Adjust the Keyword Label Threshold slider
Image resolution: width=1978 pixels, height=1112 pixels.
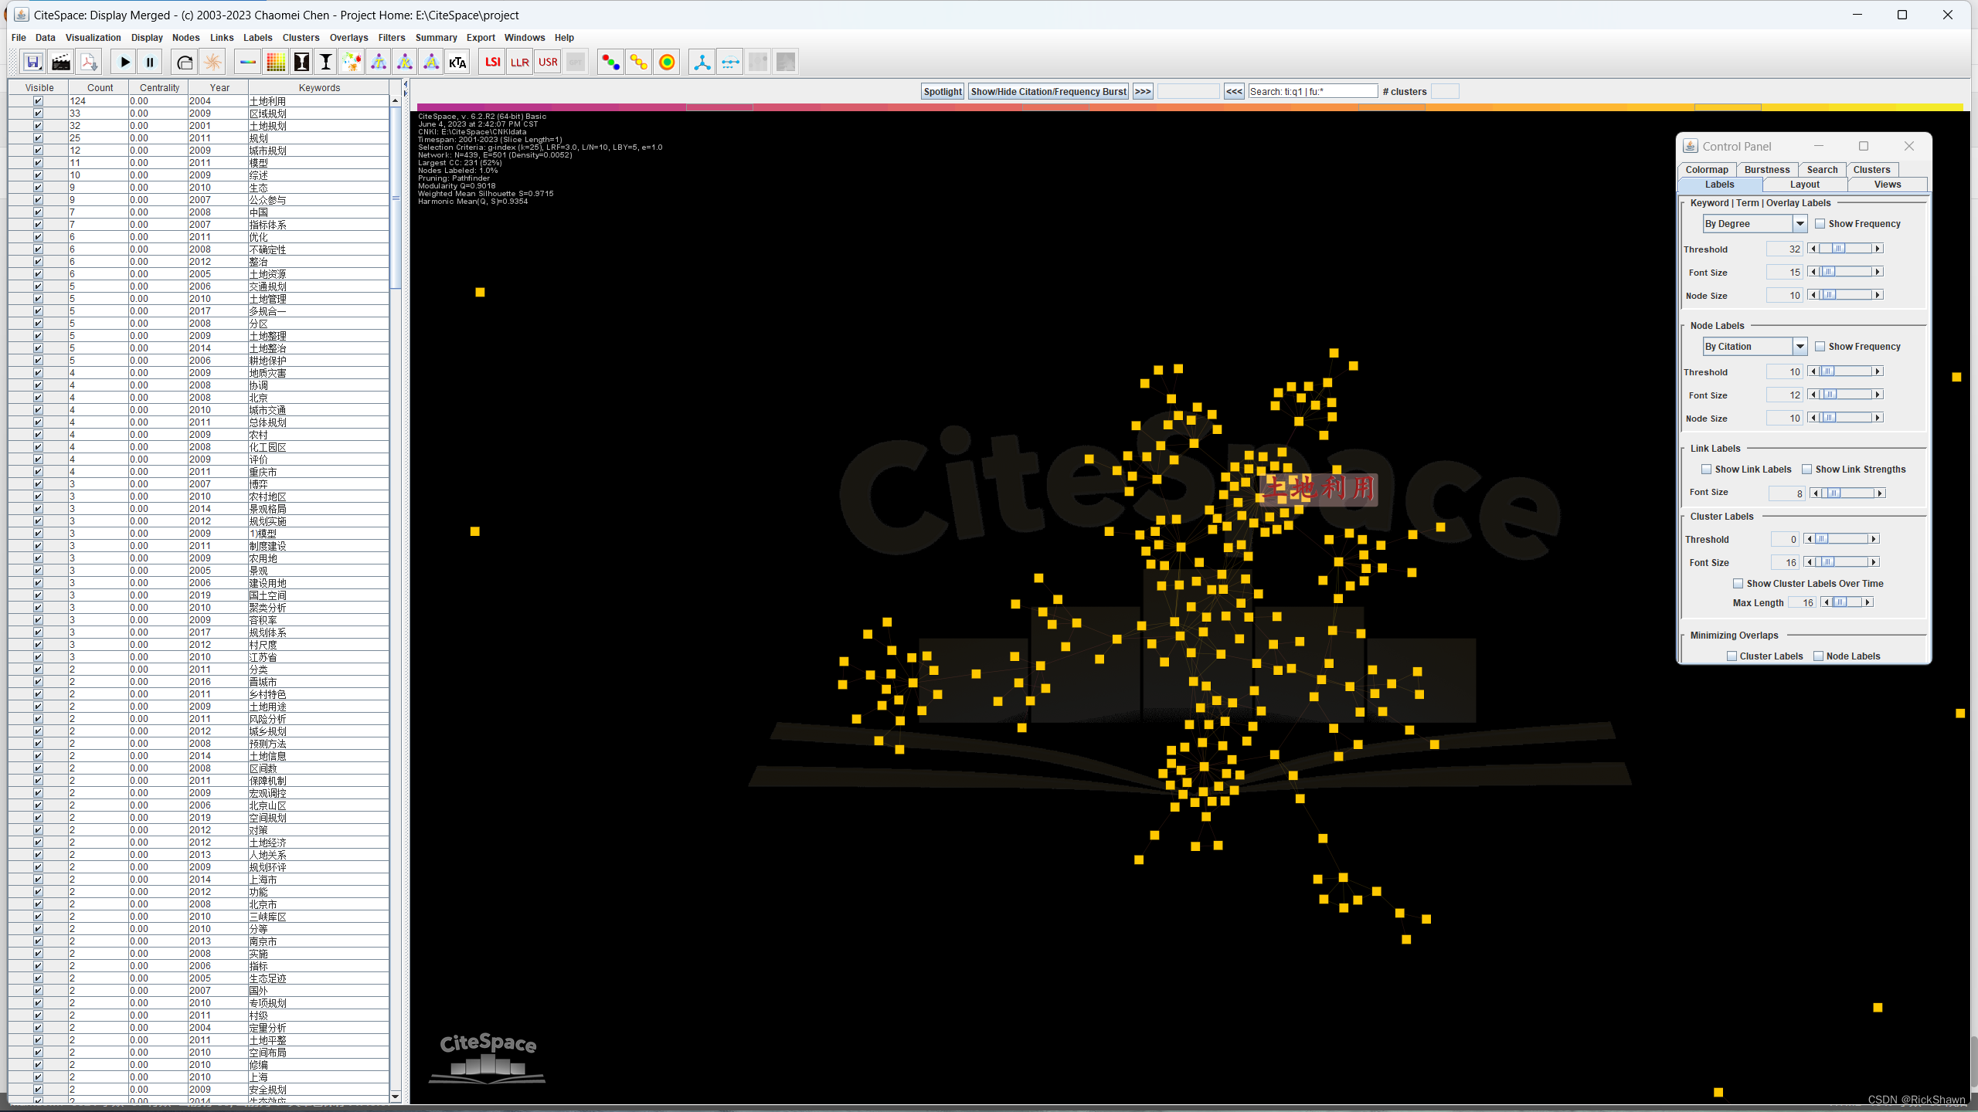(1838, 249)
